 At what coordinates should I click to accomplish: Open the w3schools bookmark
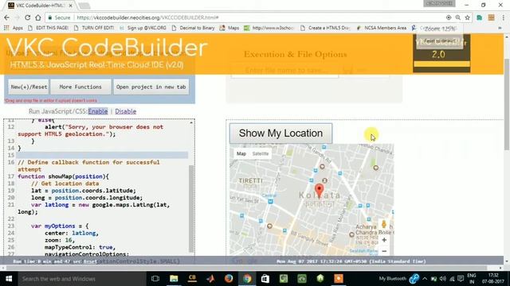[269, 28]
